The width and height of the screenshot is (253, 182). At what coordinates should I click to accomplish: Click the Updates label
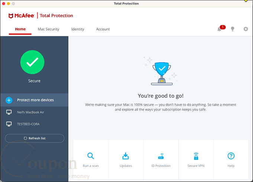point(126,166)
